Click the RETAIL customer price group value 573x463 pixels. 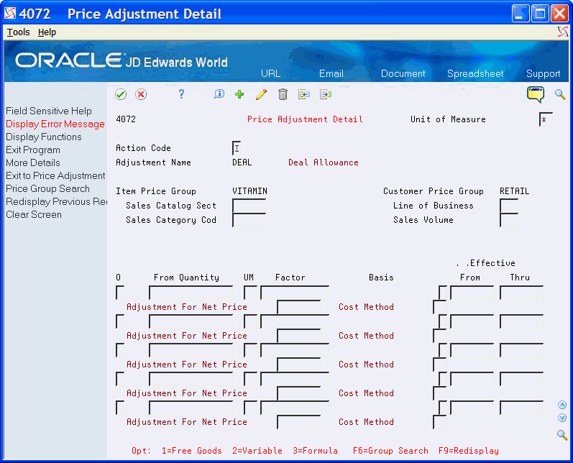(x=515, y=191)
